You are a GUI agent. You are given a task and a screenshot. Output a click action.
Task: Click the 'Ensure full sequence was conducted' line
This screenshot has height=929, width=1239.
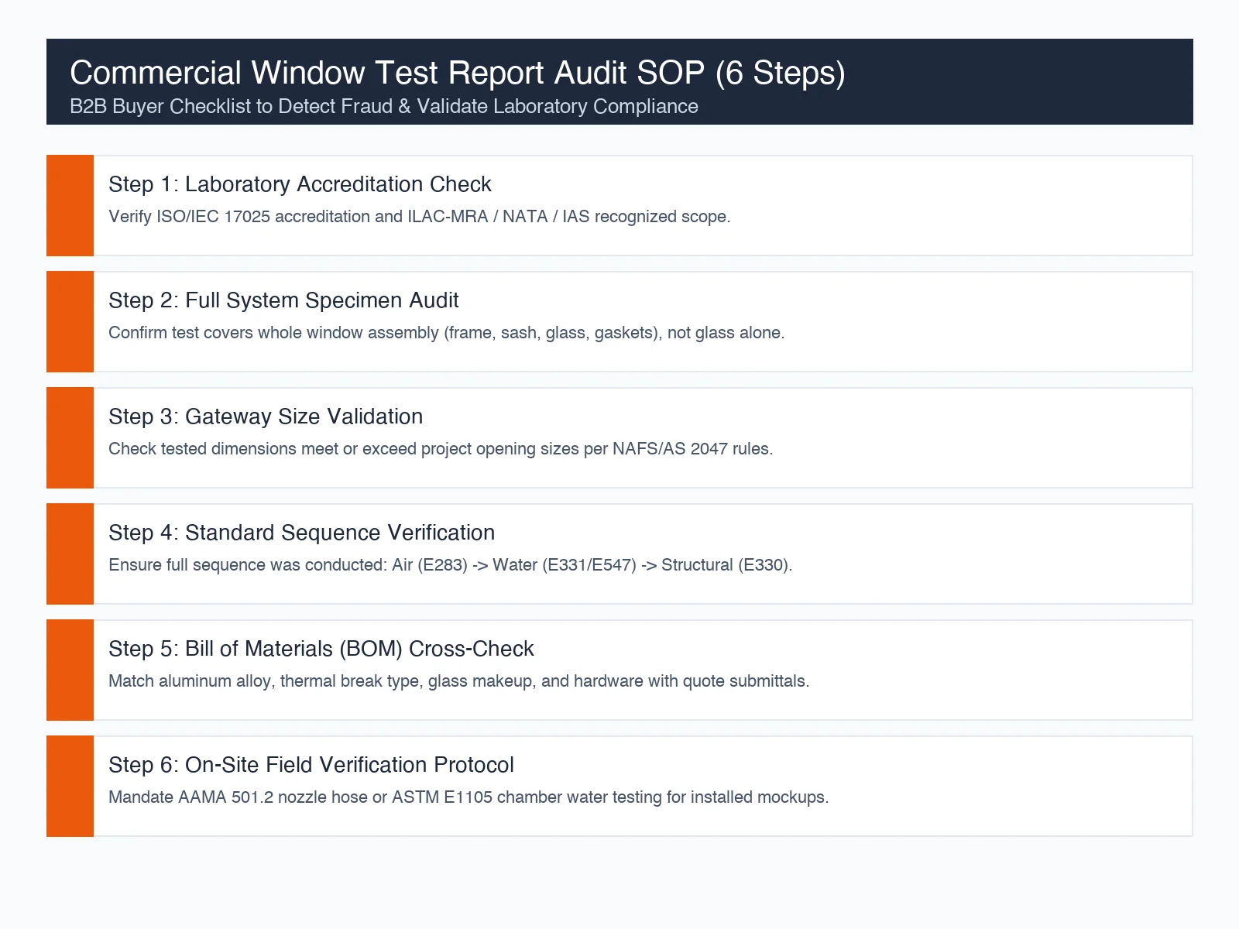pos(451,565)
